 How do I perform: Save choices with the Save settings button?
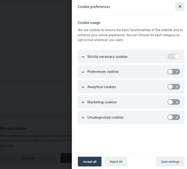pos(170,162)
